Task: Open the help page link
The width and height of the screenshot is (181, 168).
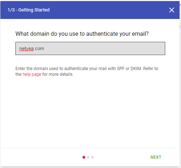Action: [x=32, y=74]
